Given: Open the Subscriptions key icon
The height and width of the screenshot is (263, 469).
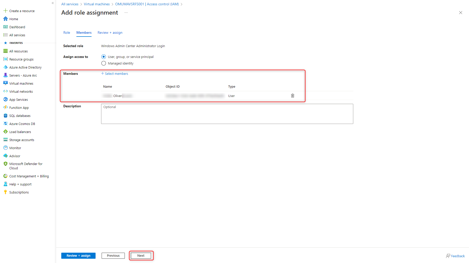Looking at the screenshot, I should (x=5, y=192).
